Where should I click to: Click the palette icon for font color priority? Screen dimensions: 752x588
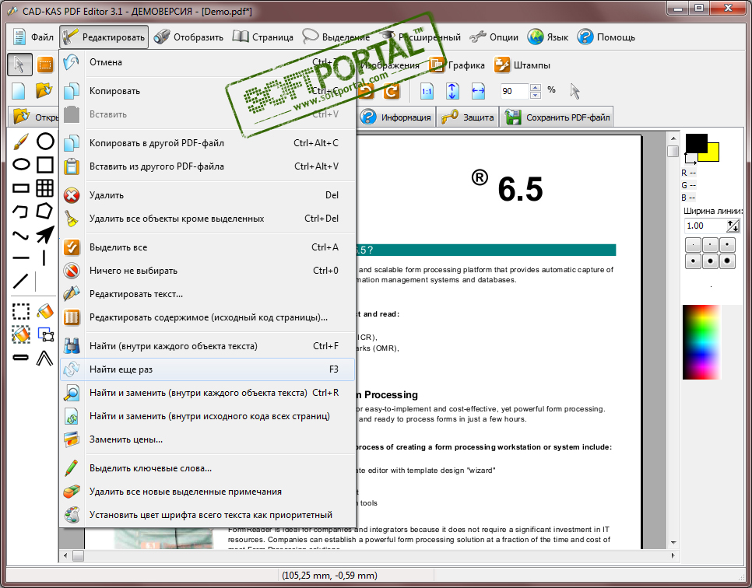72,515
